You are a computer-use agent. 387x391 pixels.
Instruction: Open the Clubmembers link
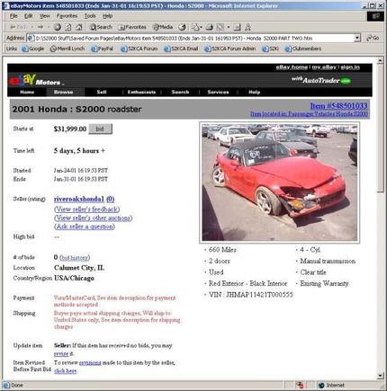[x=303, y=49]
